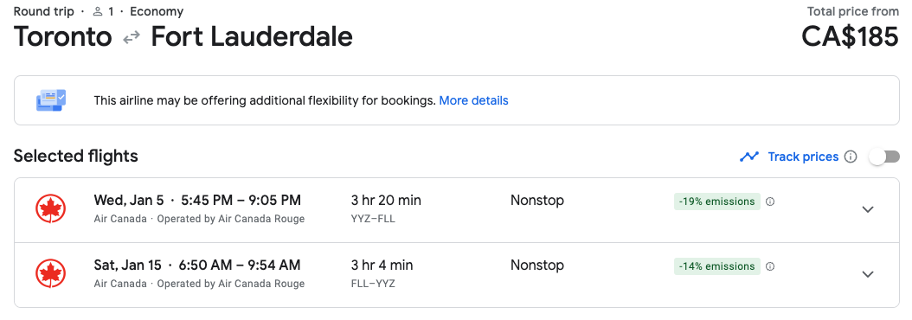Expand Wed, Jan 5 flight details chevron
The width and height of the screenshot is (912, 320).
(x=868, y=209)
